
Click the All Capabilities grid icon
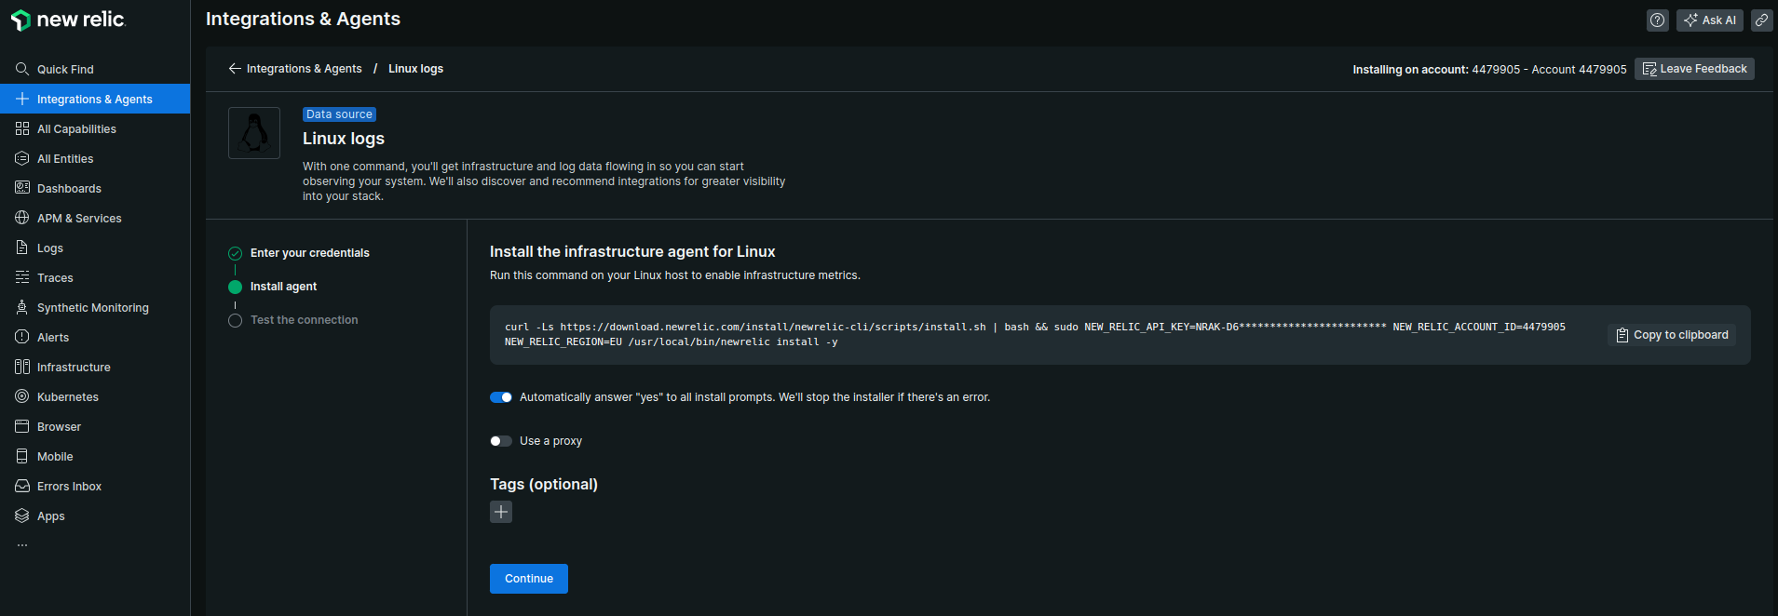tap(22, 128)
